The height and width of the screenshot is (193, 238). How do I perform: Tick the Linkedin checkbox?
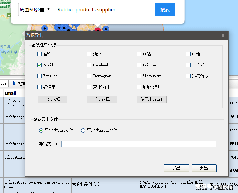point(189,65)
